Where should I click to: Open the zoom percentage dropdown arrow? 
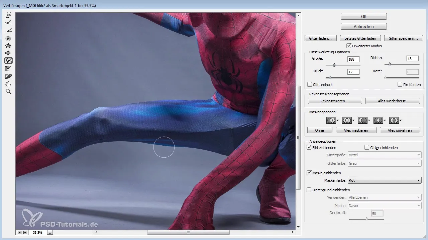[x=50, y=233]
